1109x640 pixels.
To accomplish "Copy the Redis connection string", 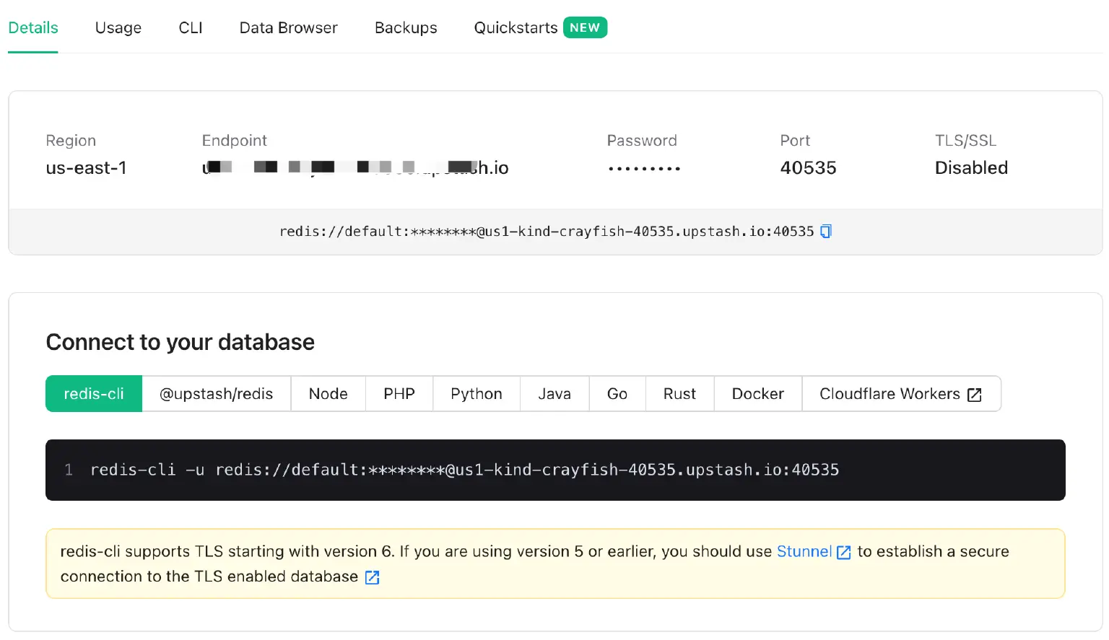I will 825,231.
